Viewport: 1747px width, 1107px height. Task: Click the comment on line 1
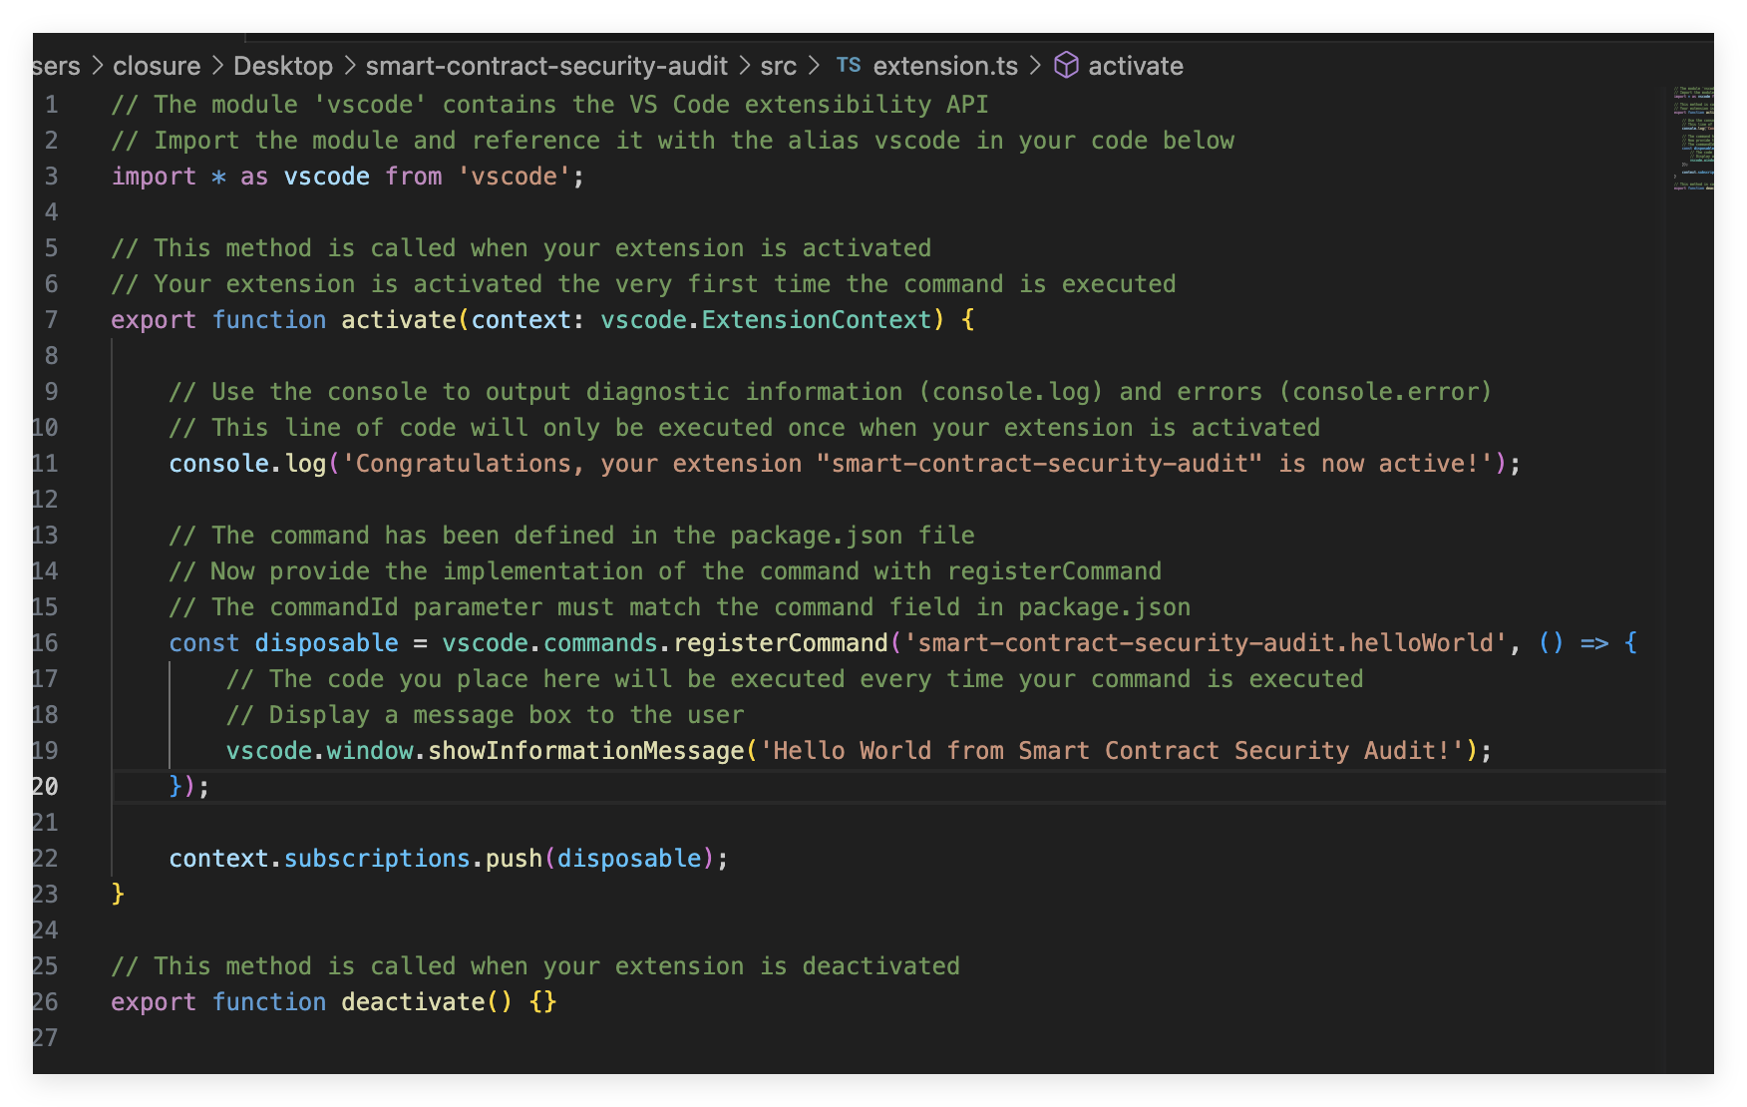click(x=549, y=105)
